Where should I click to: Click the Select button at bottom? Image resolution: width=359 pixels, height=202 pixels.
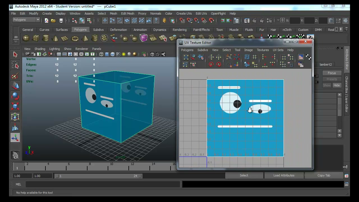click(244, 175)
